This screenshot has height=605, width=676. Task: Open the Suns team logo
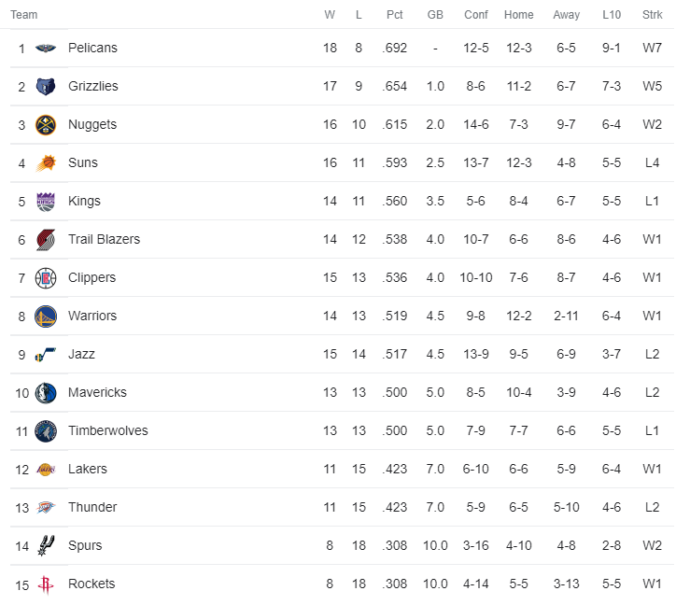coord(46,163)
